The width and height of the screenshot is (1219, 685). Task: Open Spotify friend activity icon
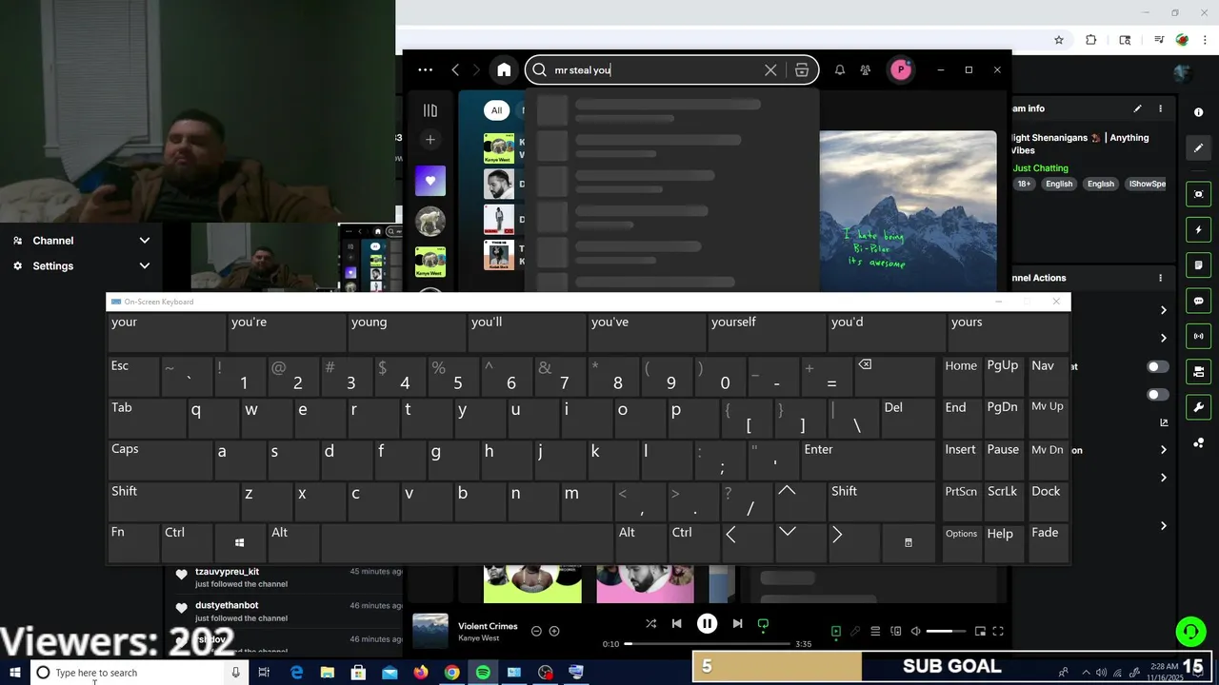tap(865, 69)
